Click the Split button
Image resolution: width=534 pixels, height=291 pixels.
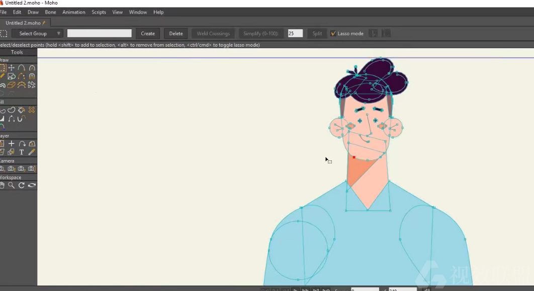tap(317, 33)
